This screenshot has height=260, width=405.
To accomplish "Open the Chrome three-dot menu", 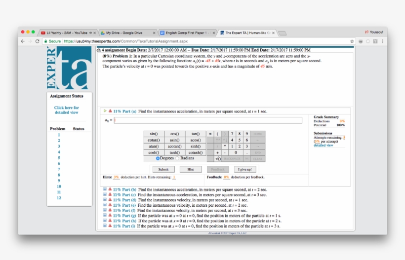I will (382, 41).
